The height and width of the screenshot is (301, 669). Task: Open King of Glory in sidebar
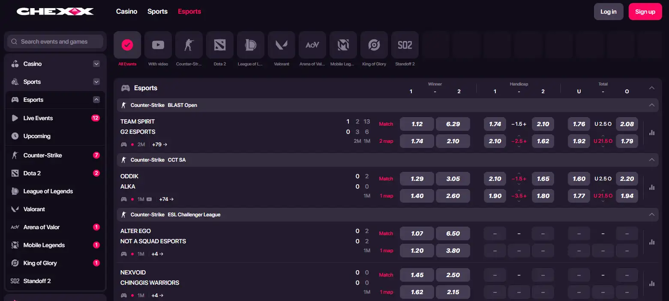(x=55, y=263)
